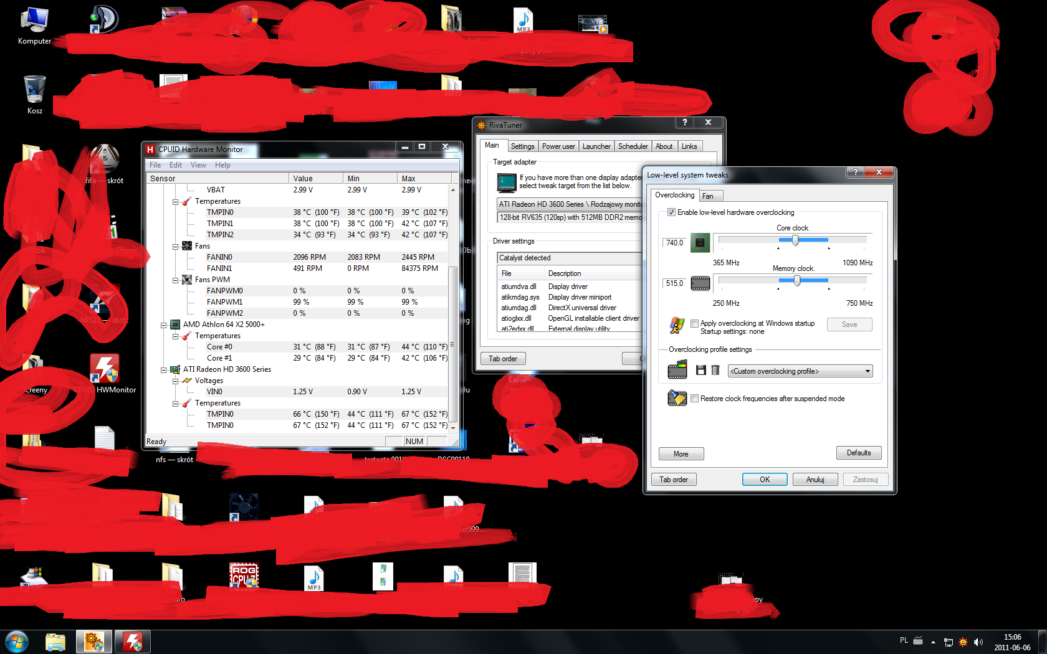Click the Fans group fan icon in HWMonitor
1047x654 pixels.
click(187, 246)
